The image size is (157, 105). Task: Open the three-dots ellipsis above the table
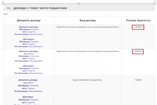coord(5,14)
